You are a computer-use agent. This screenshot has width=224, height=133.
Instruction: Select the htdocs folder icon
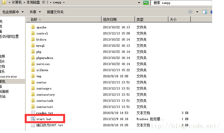33,39
